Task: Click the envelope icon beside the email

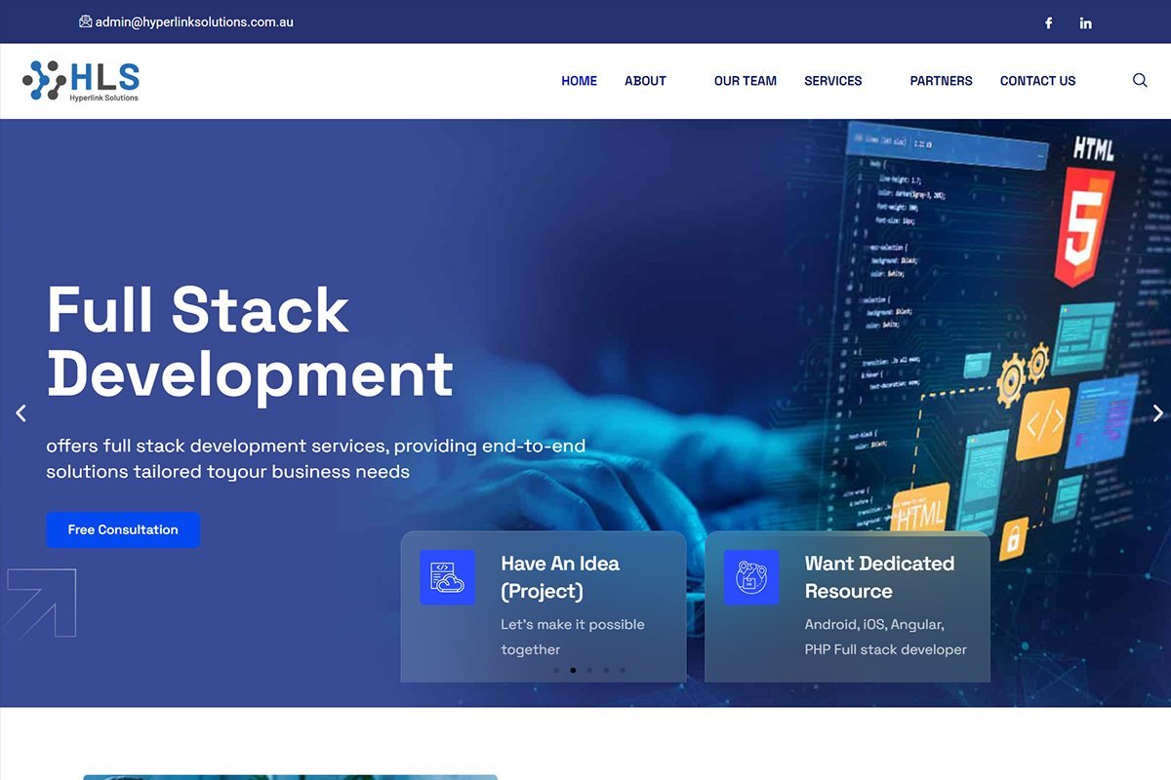Action: 85,21
